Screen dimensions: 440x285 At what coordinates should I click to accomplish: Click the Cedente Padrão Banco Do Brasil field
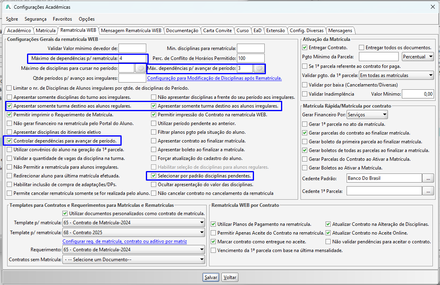click(384, 178)
